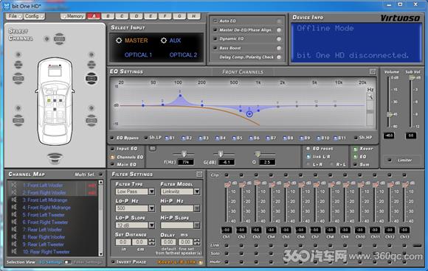Screen dimensions: 428x271
Task: Toggle the B3 EQ band
Action: pos(200,138)
